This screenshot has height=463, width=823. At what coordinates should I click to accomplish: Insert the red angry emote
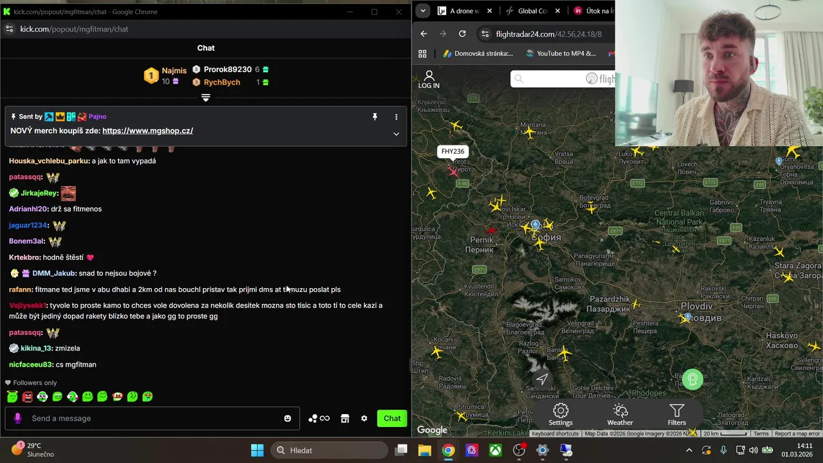pyautogui.click(x=27, y=397)
